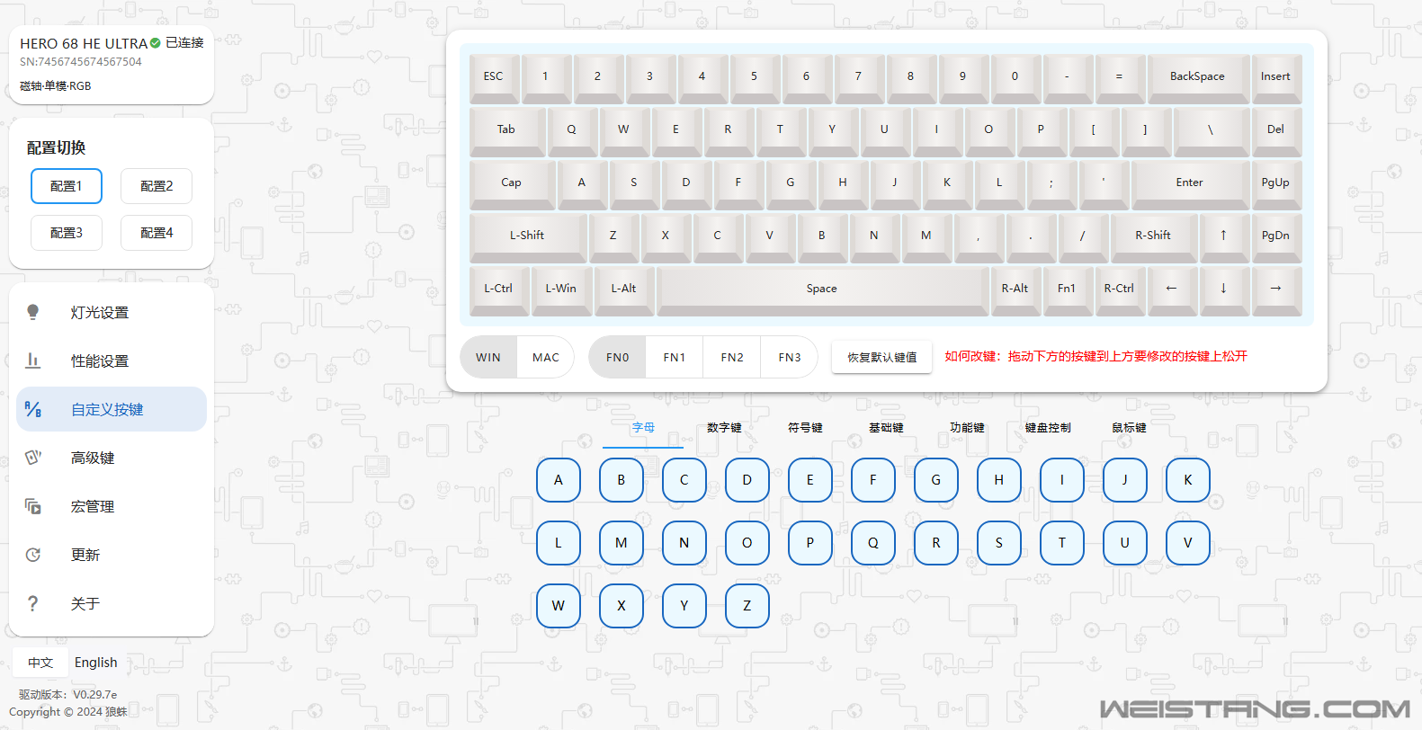Select the Del key on keyboard
This screenshot has width=1422, height=730.
pos(1275,131)
